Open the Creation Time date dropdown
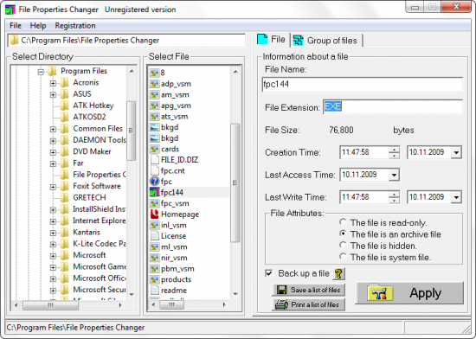This screenshot has height=339, width=476. coord(456,152)
